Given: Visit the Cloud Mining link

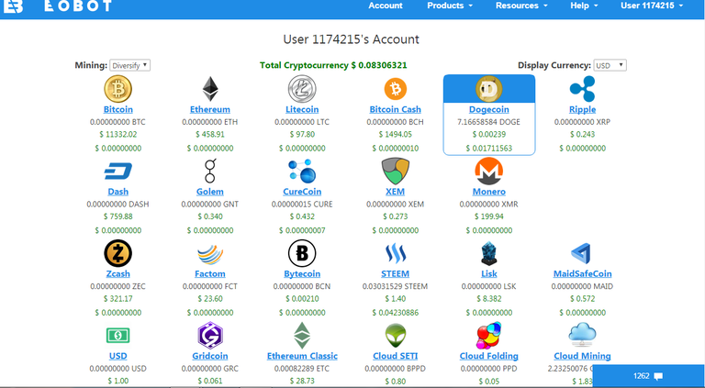Looking at the screenshot, I should click(x=582, y=356).
